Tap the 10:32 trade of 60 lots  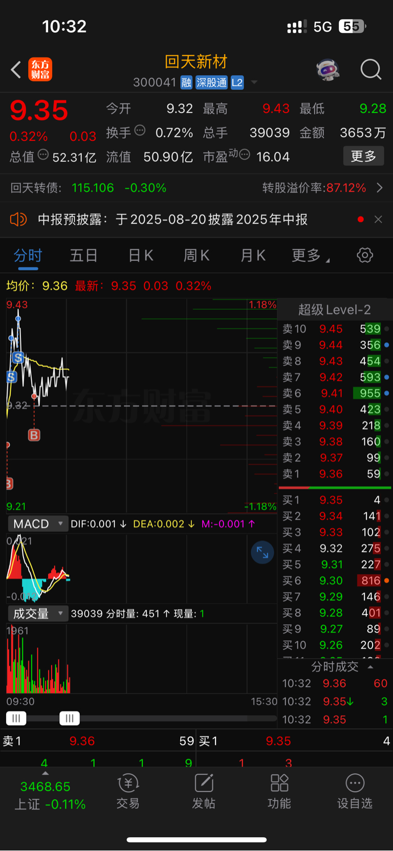coord(335,684)
